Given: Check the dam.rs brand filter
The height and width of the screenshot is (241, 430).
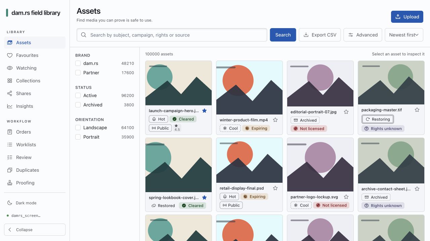Looking at the screenshot, I should point(78,63).
